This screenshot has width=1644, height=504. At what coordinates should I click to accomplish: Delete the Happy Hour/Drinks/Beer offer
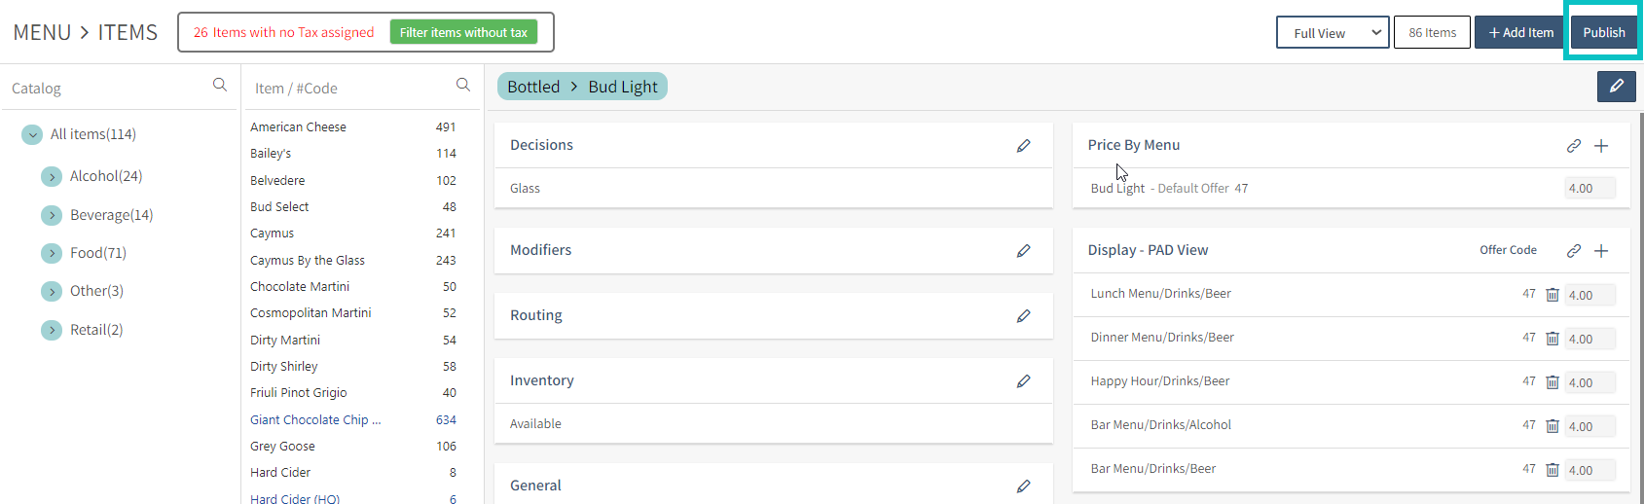pos(1553,382)
